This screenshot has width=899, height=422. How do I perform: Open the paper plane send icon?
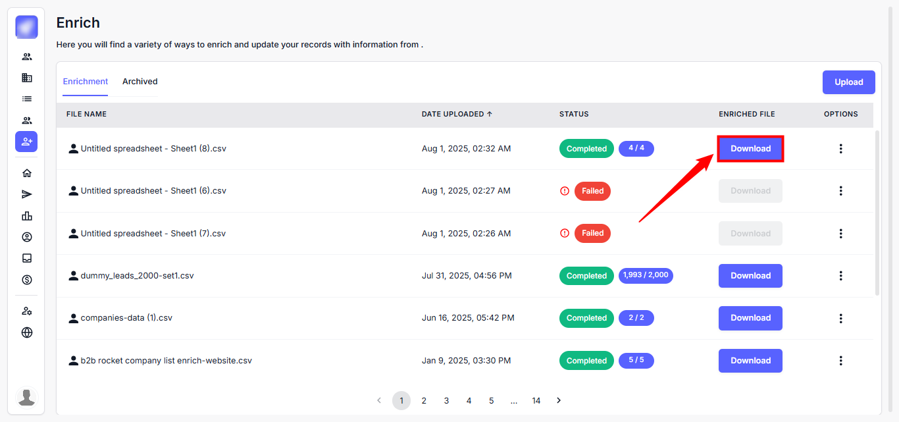click(x=27, y=194)
